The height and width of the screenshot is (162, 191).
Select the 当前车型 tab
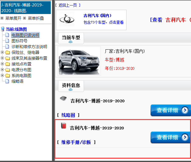click(71, 38)
